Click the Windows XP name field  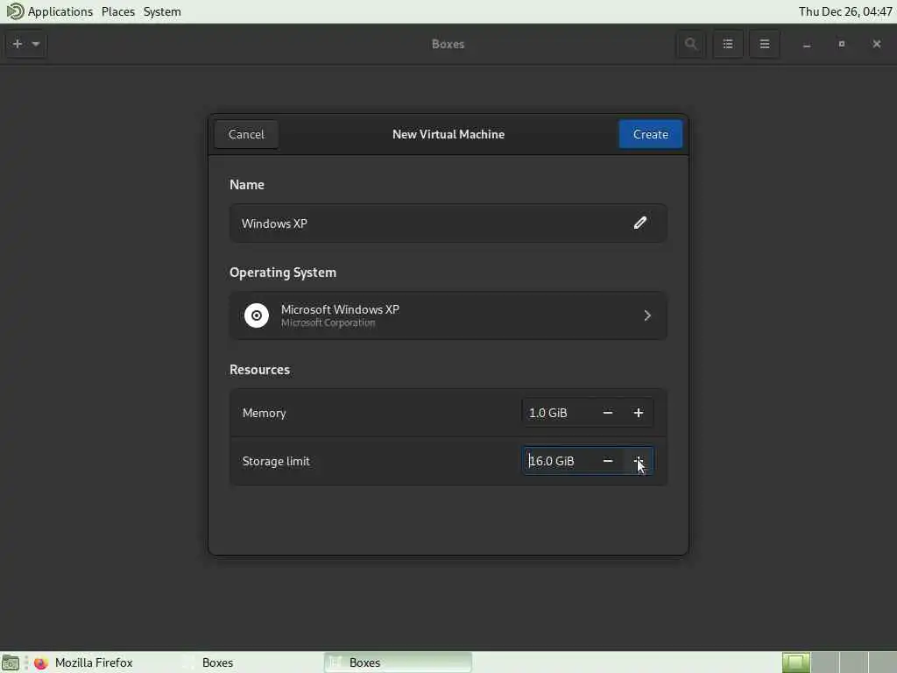pyautogui.click(x=448, y=223)
